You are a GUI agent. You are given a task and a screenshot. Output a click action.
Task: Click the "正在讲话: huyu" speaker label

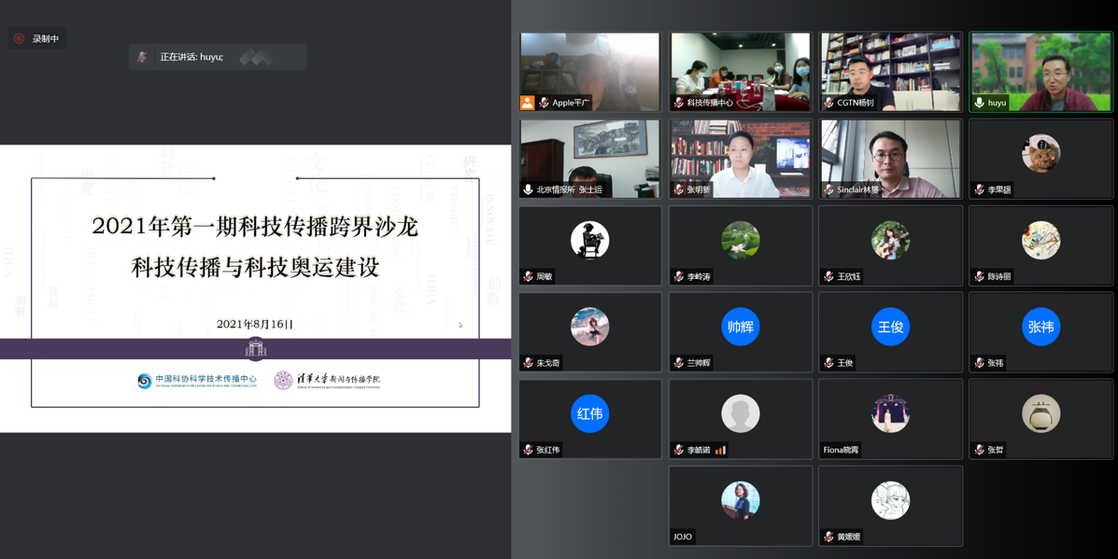pyautogui.click(x=191, y=57)
